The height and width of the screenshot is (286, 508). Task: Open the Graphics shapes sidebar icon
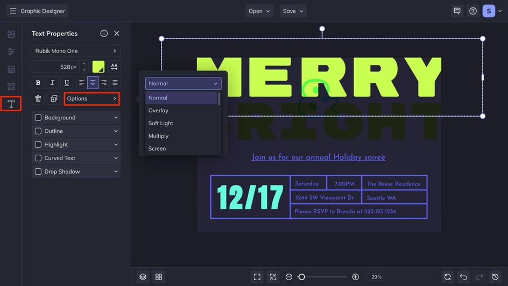pos(11,87)
